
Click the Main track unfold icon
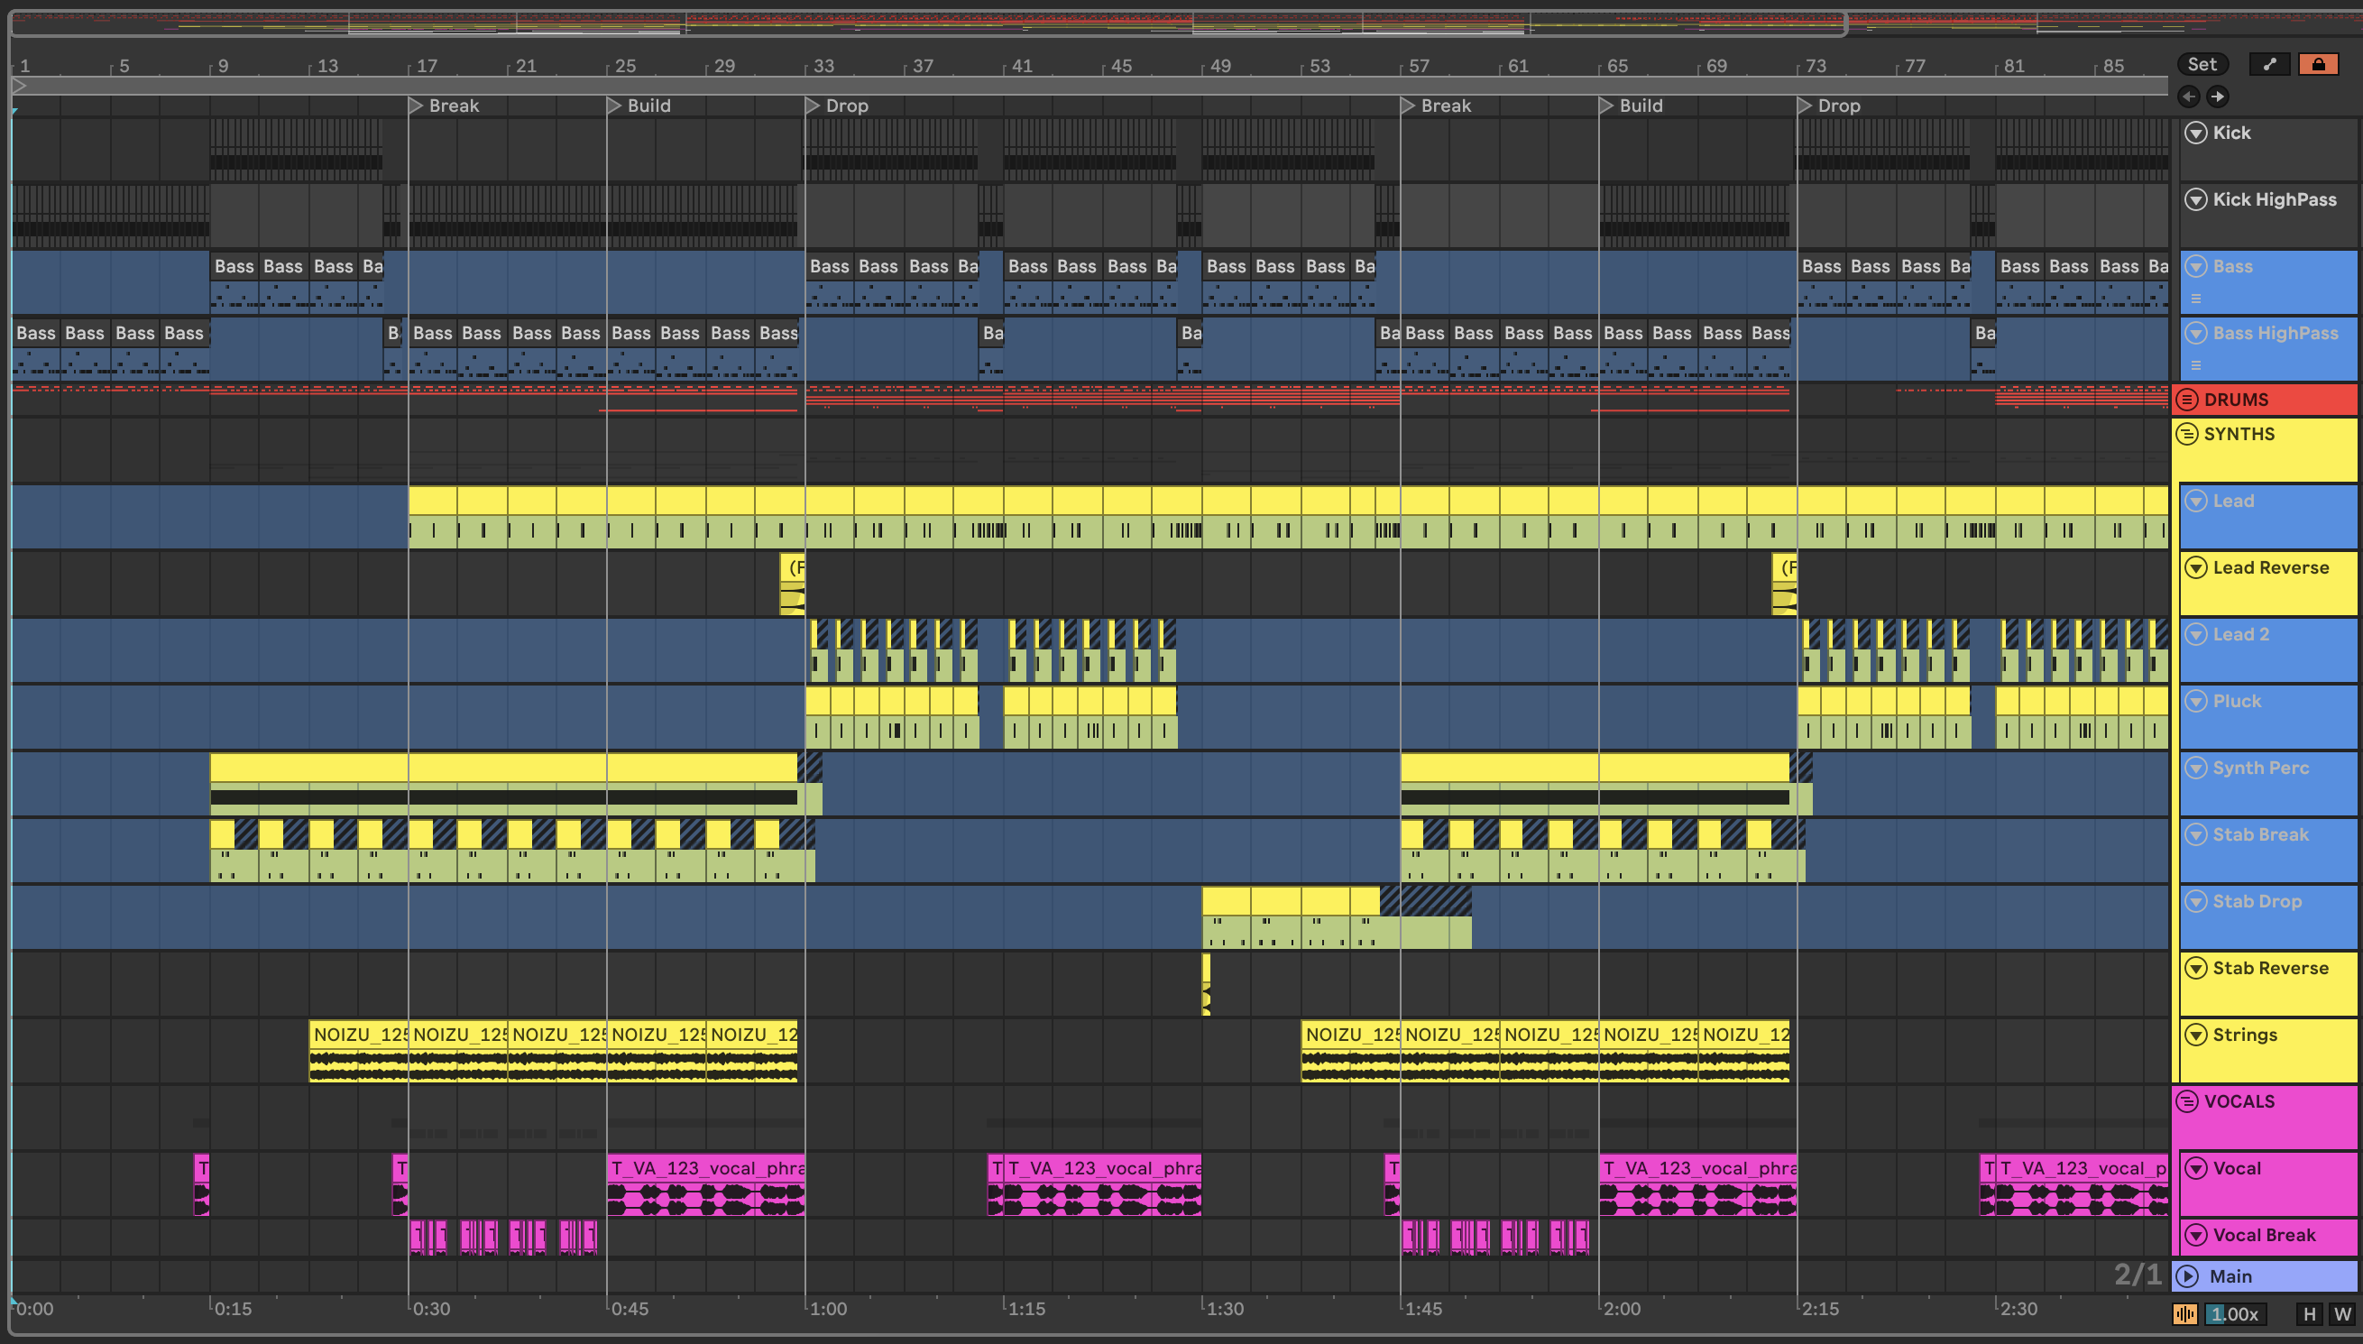[x=2187, y=1276]
